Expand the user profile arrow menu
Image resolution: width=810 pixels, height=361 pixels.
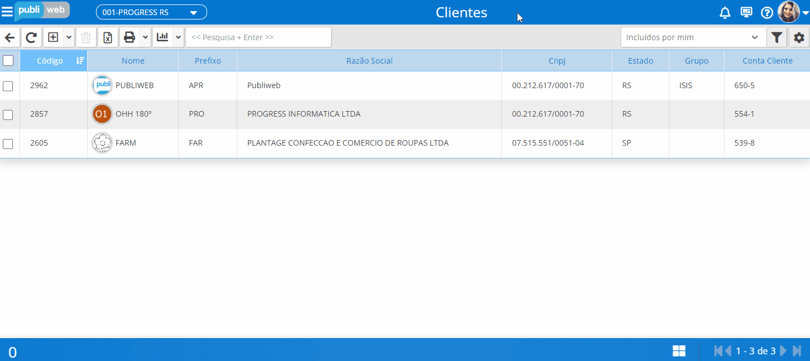805,13
